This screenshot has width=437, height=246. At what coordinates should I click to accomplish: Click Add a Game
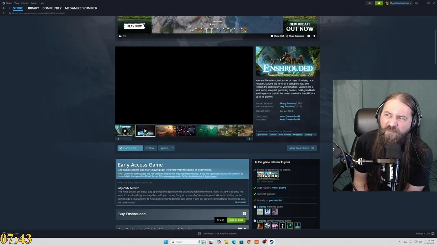click(x=11, y=234)
